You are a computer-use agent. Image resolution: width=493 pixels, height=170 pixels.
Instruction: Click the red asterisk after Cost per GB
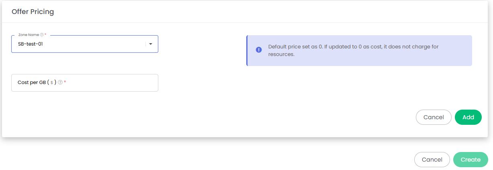[x=65, y=82]
